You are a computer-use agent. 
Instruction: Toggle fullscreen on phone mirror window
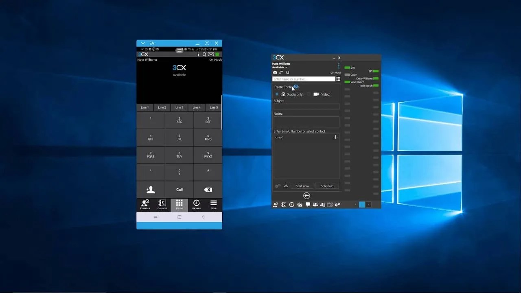(207, 43)
